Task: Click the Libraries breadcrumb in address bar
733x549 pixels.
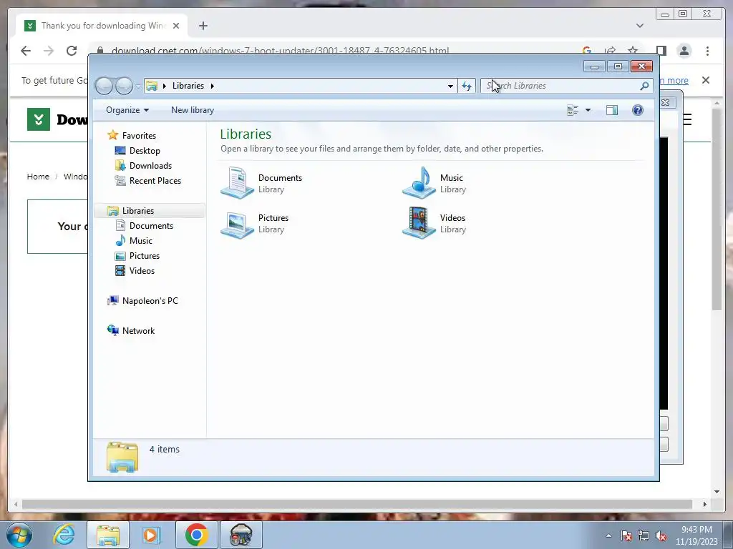Action: tap(188, 86)
